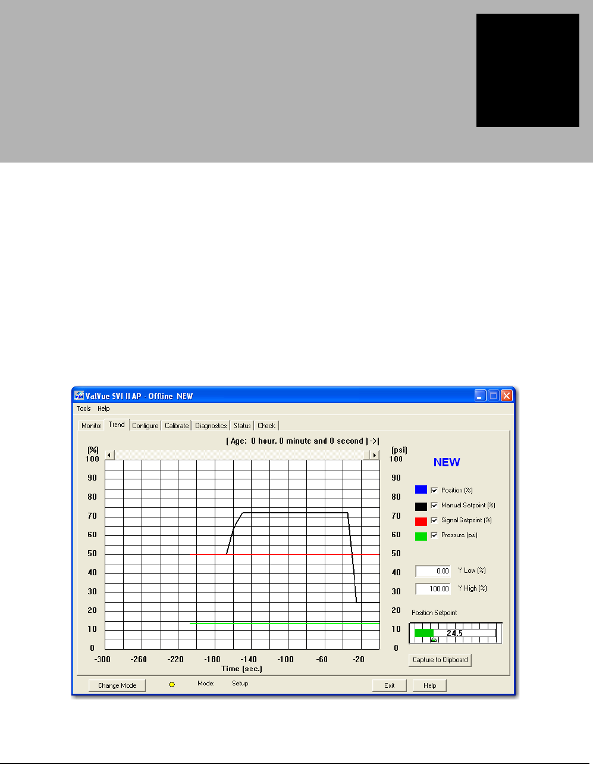Open the Help menu
593x764 pixels.
click(103, 408)
